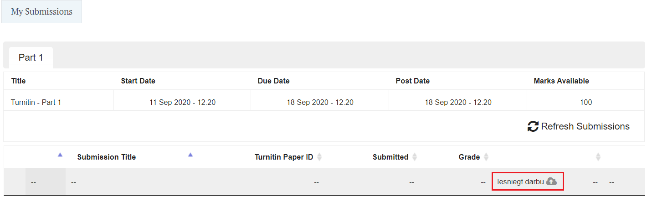Select the Turnitin - Part 1 title cell
647x197 pixels.
click(x=36, y=102)
